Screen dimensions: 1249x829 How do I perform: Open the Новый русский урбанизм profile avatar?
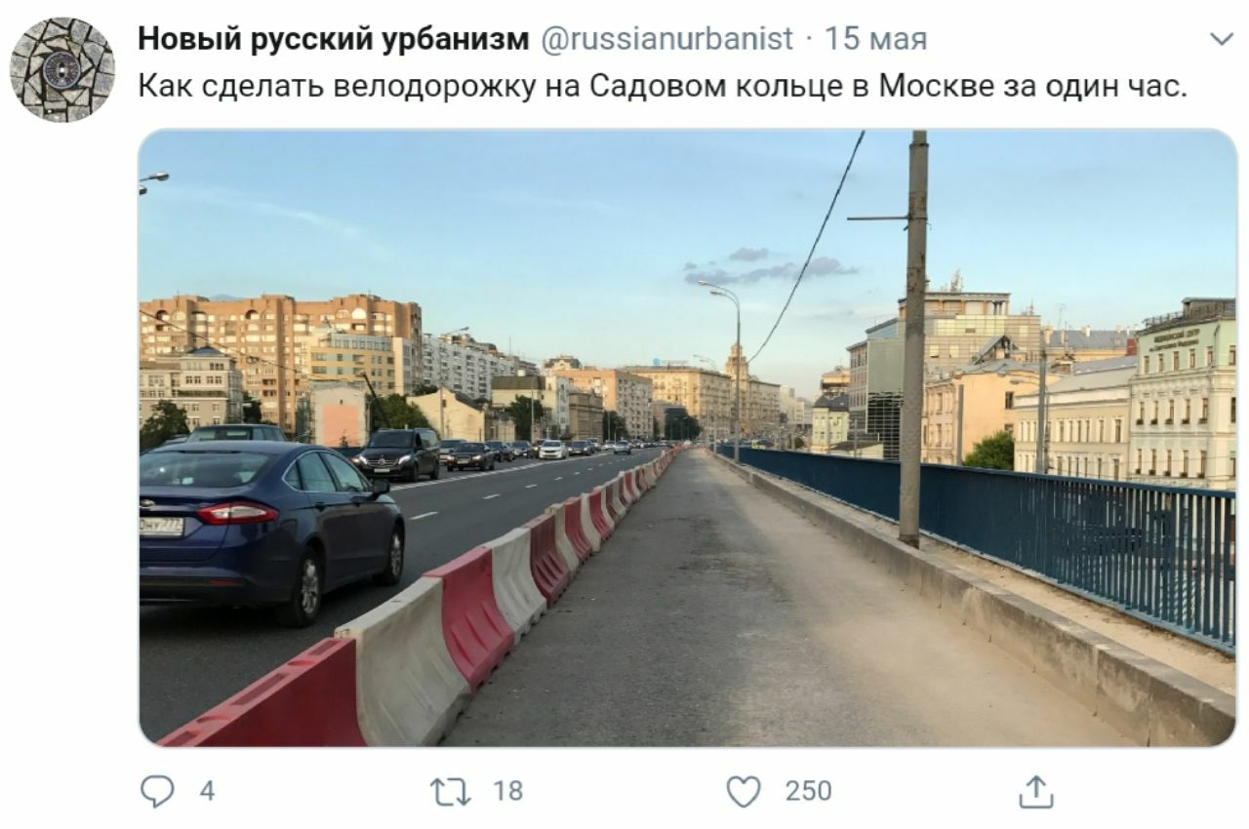click(x=62, y=69)
